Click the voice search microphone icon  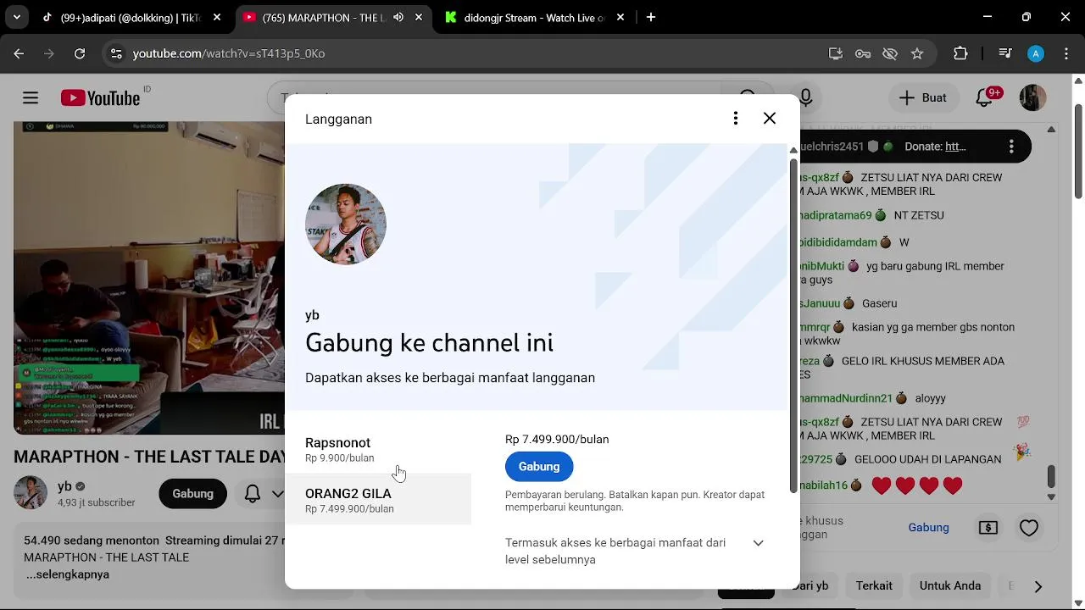click(x=805, y=98)
